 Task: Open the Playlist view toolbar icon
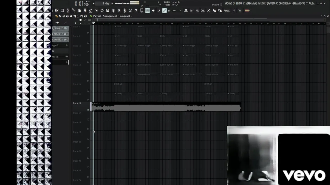tap(56, 11)
